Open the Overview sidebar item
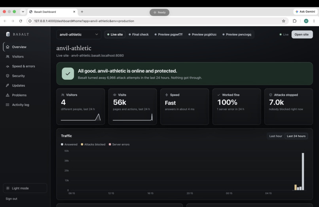 [25, 47]
